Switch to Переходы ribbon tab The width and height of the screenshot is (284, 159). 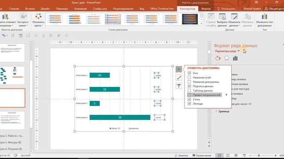[x=62, y=9]
